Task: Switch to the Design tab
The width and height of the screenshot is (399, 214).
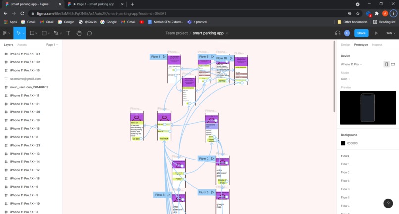Action: click(346, 45)
